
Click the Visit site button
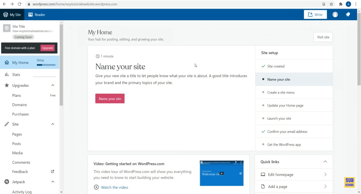[x=323, y=37]
